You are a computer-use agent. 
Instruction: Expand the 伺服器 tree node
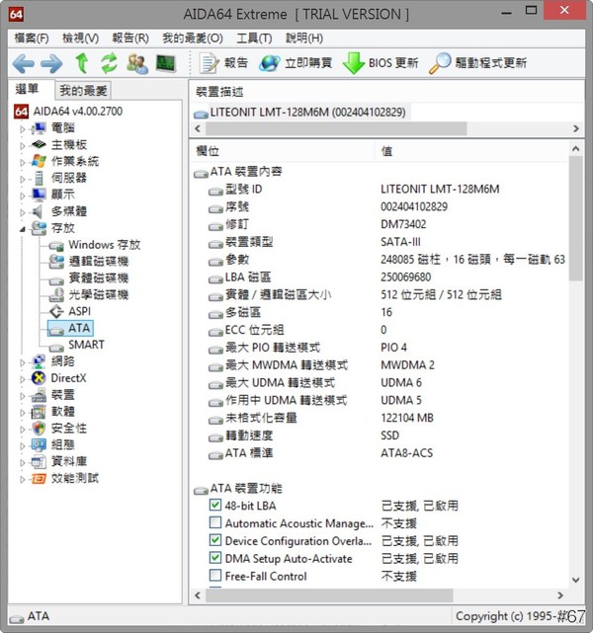pos(22,179)
